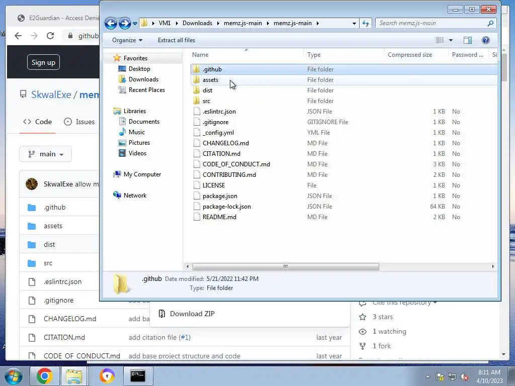Screen dimensions: 515x386
Task: Expand arrow after Downloads breadcrumb
Action: tap(218, 23)
